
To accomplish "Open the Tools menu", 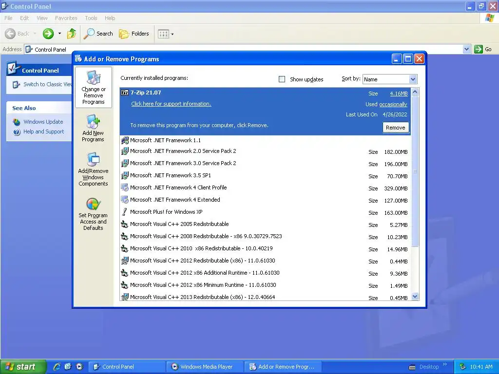I will [91, 18].
